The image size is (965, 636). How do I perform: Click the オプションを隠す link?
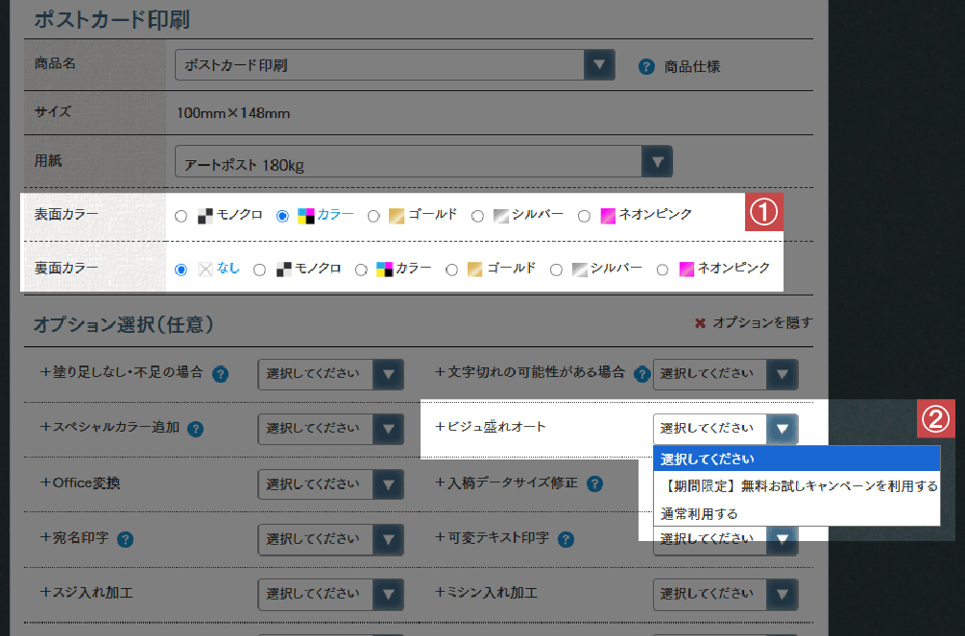click(x=762, y=322)
